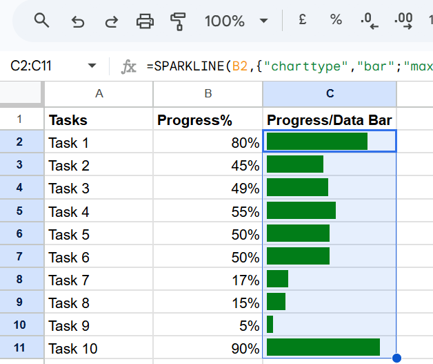Click the 49% progress cell
The height and width of the screenshot is (364, 433).
pyautogui.click(x=208, y=187)
